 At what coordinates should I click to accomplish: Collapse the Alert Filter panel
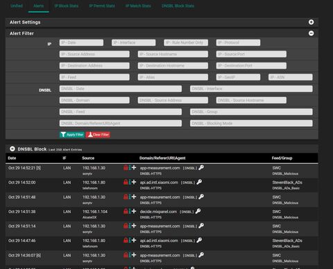[x=311, y=33]
